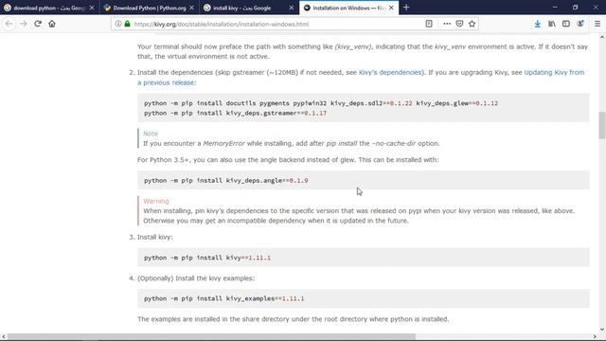Switch to install kivy Google tab

[x=250, y=8]
